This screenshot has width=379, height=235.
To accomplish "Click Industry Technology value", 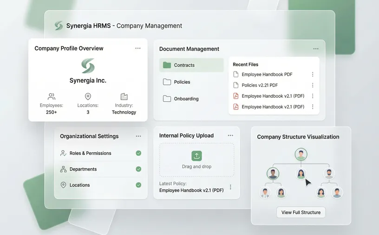I will click(124, 112).
